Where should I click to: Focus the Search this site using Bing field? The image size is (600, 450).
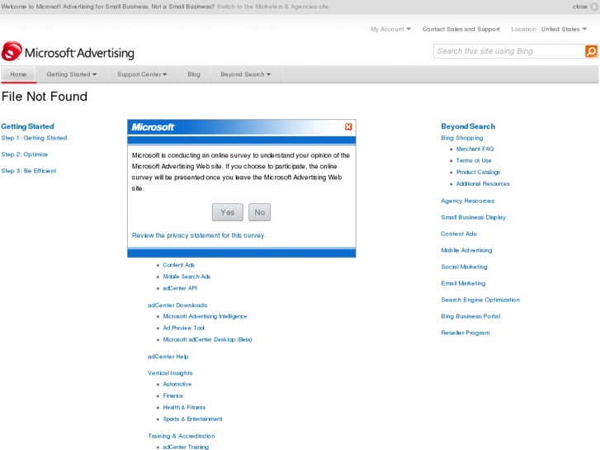pyautogui.click(x=509, y=51)
